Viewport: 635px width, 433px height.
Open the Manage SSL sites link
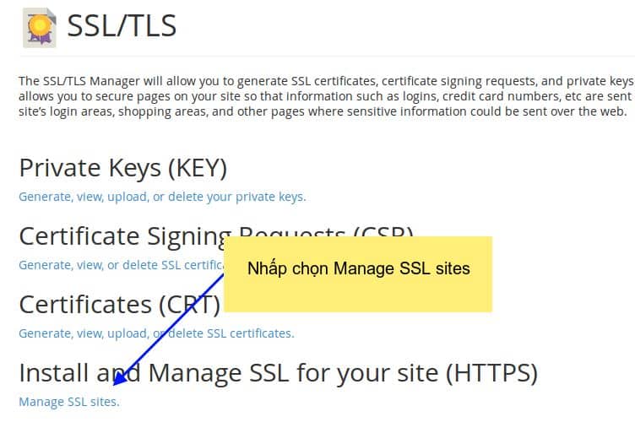[69, 402]
